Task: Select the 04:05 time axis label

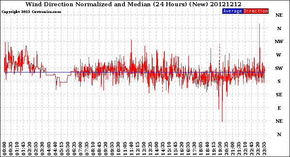Action: pyautogui.click(x=49, y=149)
